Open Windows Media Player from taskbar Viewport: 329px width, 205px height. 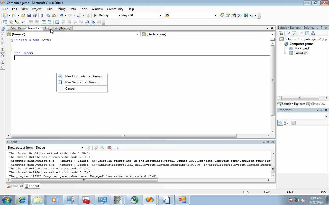click(54, 200)
